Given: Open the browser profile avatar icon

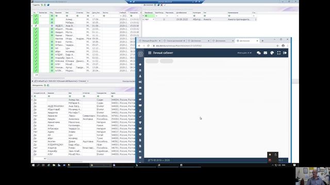Looking at the screenshot, I should point(283,46).
